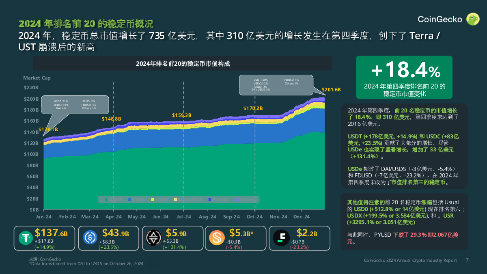Click the USDC coin icon
Viewport: 487px width, 274px height.
click(x=90, y=237)
